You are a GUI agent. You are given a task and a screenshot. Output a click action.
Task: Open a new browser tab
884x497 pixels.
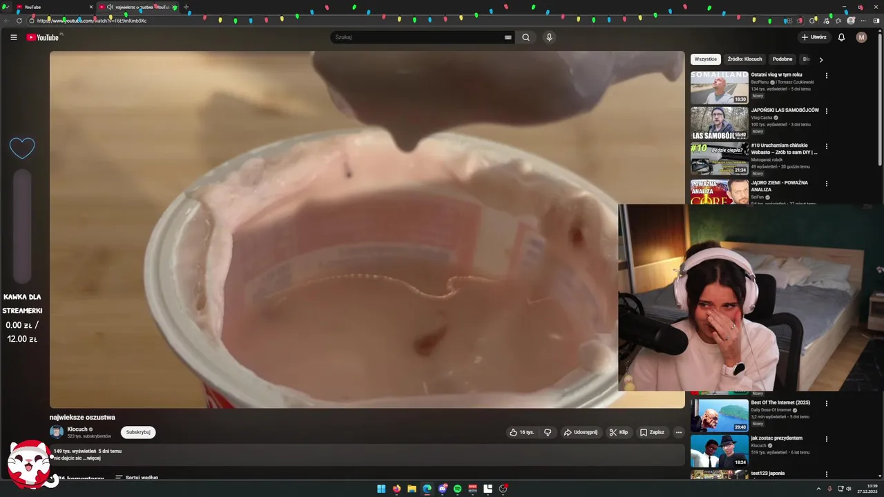click(x=186, y=7)
